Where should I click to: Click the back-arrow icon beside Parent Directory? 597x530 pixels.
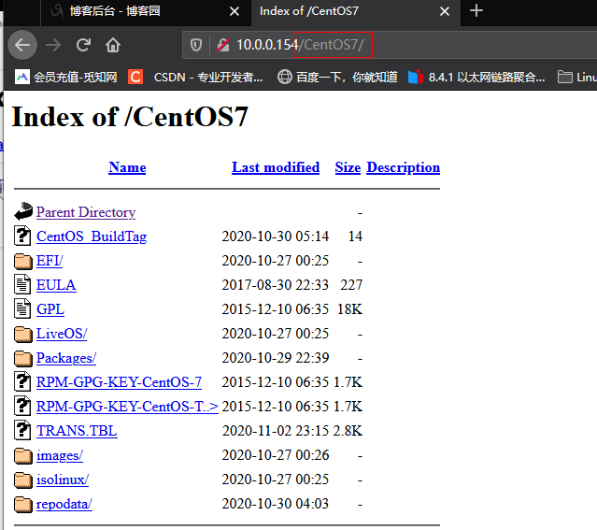(x=23, y=211)
